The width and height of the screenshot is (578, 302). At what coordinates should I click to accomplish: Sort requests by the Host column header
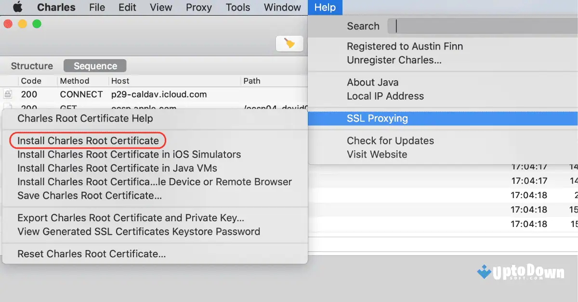(x=119, y=81)
